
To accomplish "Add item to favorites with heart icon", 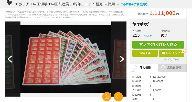I will point(118,96).
